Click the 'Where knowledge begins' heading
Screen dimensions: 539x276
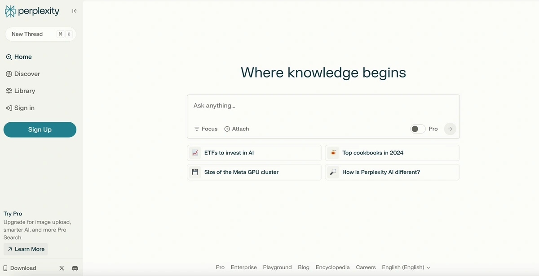point(323,73)
